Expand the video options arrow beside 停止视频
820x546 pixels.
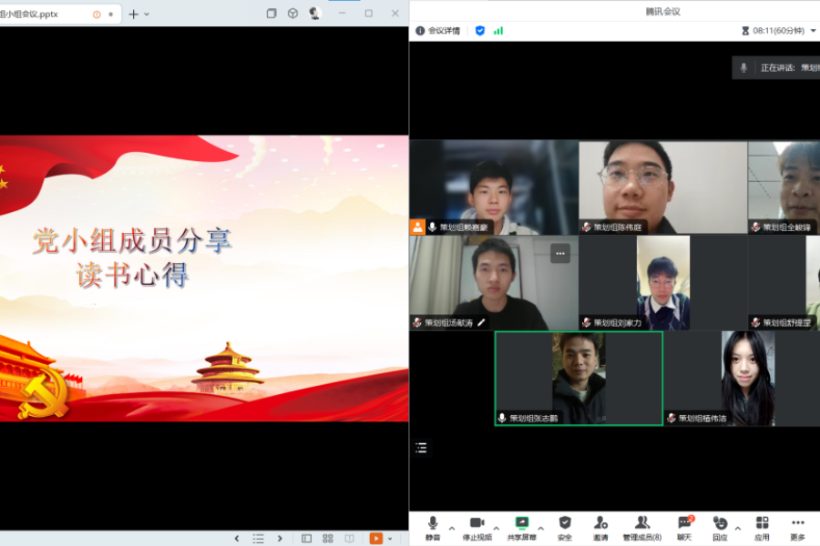tap(497, 528)
